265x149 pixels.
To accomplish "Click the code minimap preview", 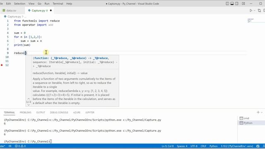I will 251,20.
